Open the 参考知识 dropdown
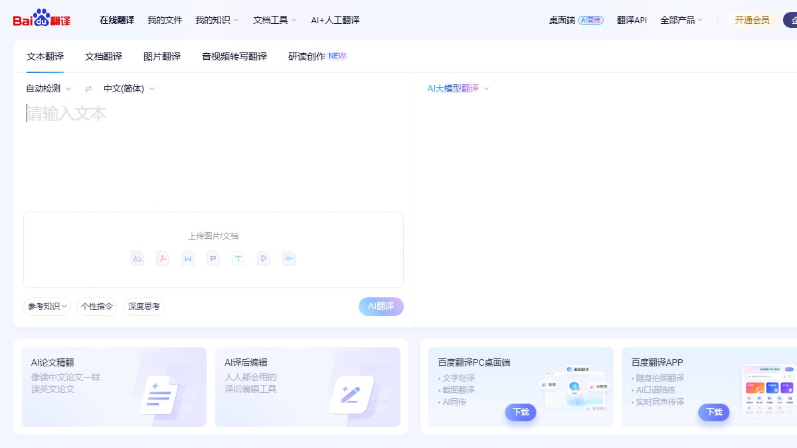797x448 pixels. [47, 307]
